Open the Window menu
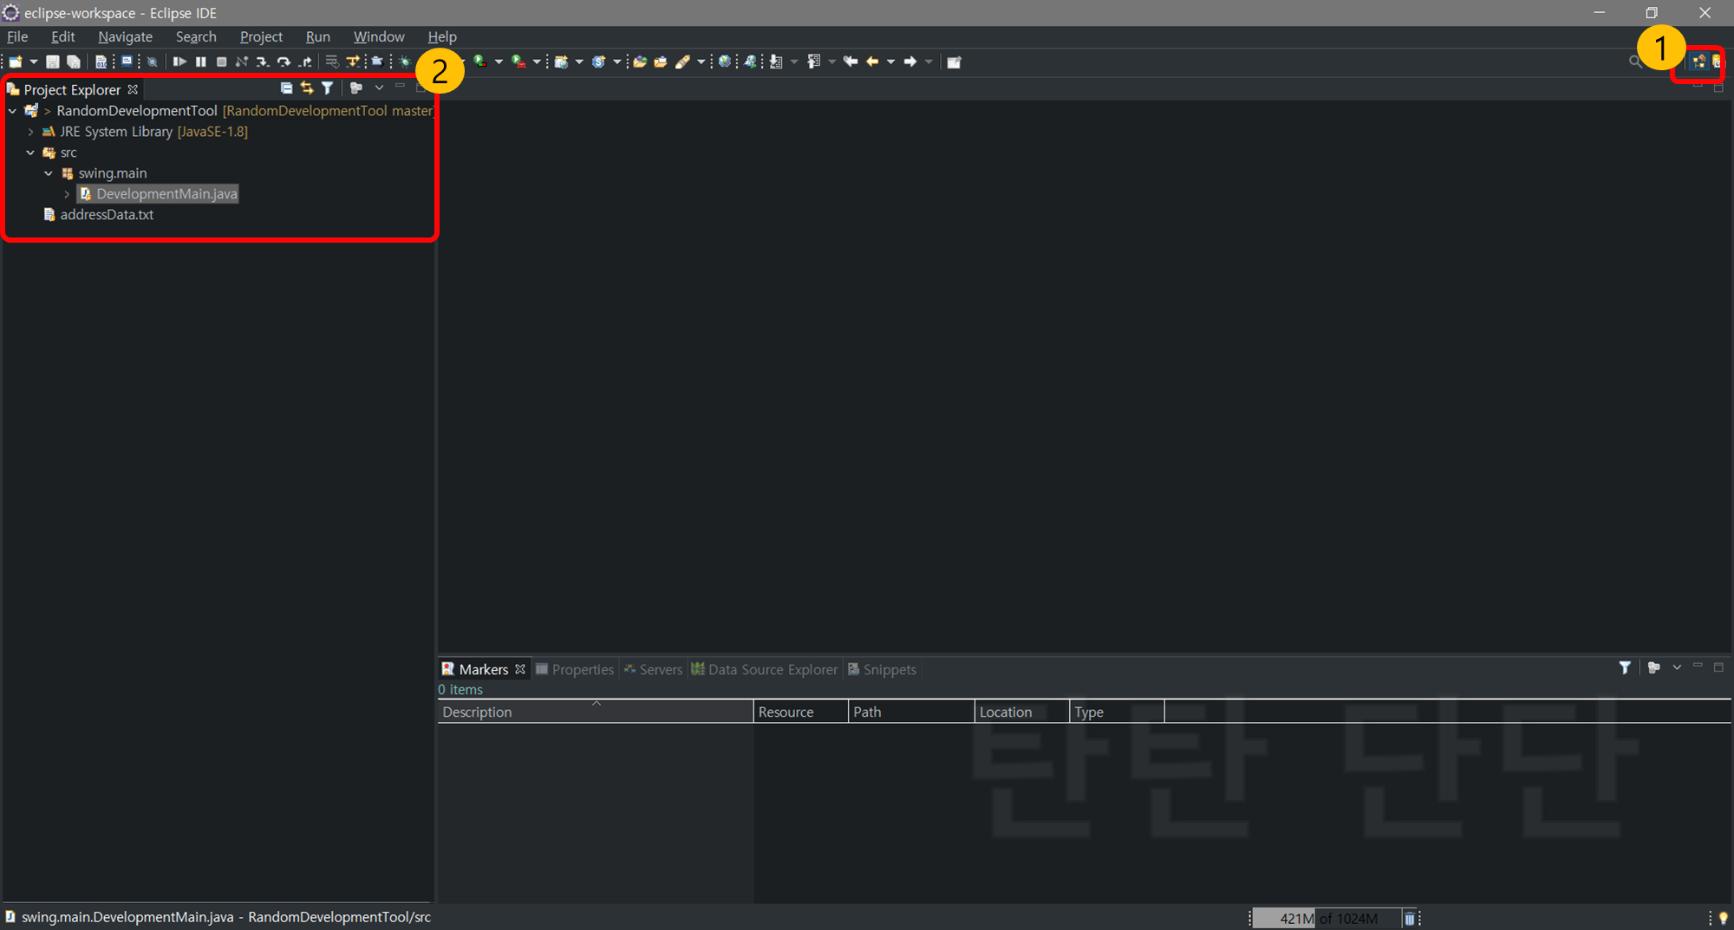 click(379, 36)
